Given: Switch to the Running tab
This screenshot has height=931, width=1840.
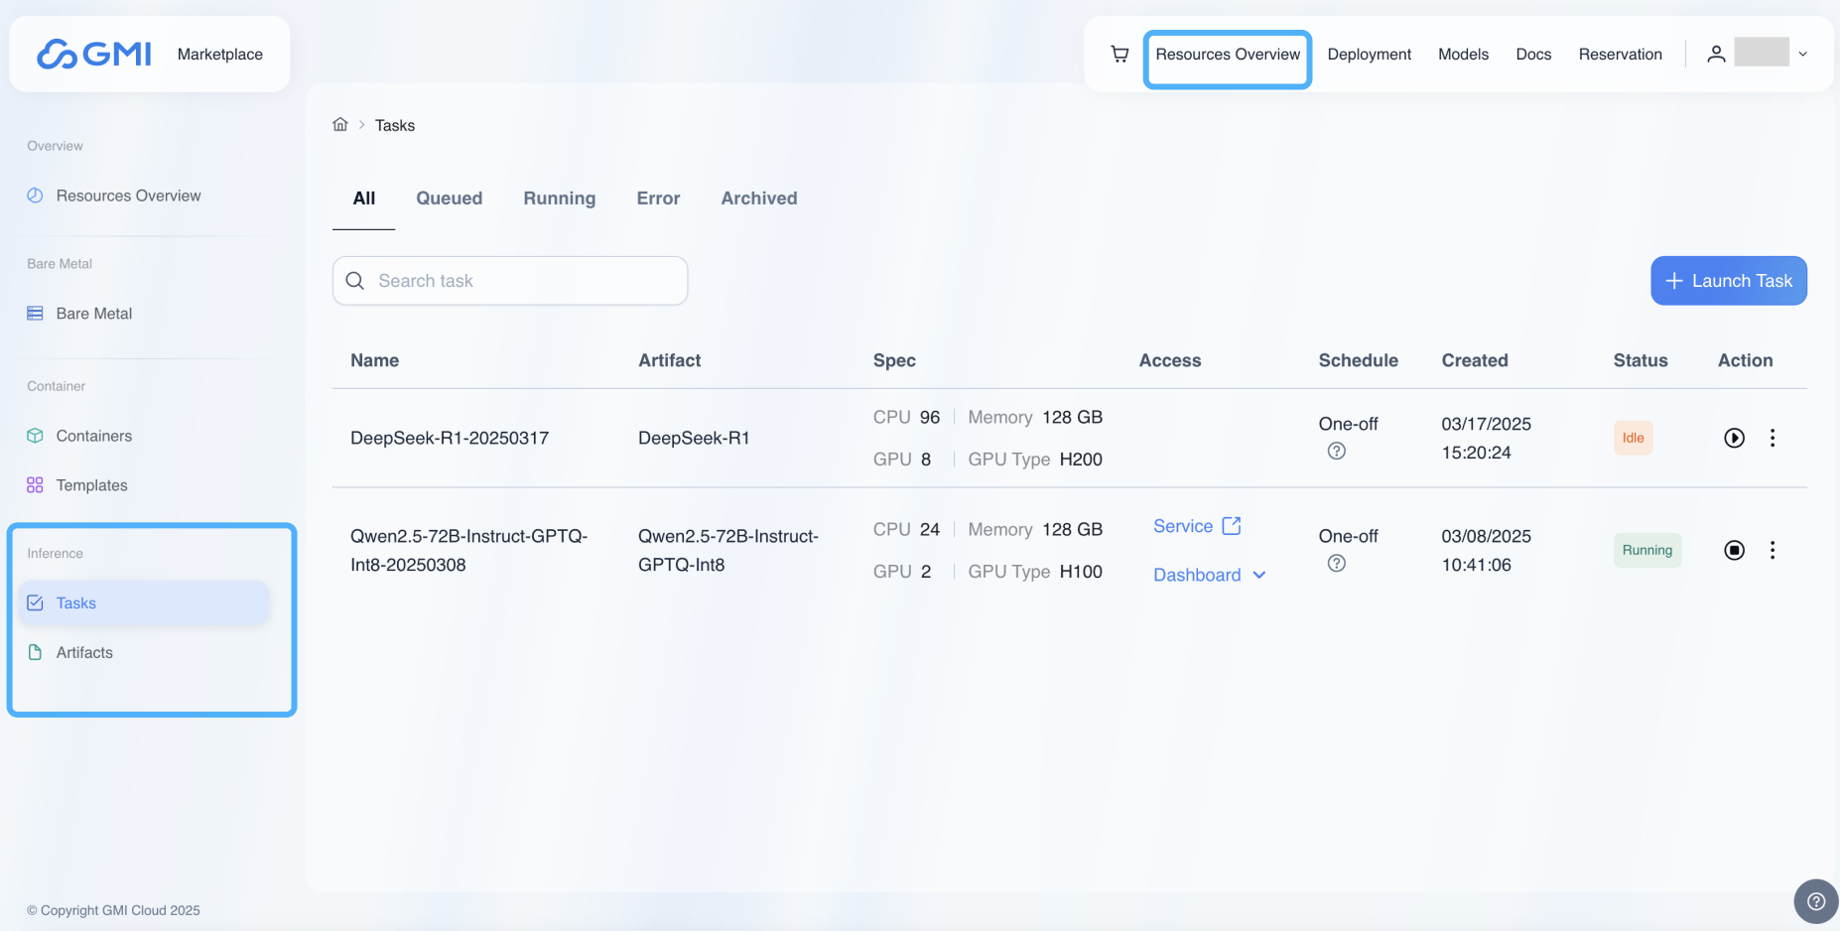Looking at the screenshot, I should (560, 199).
